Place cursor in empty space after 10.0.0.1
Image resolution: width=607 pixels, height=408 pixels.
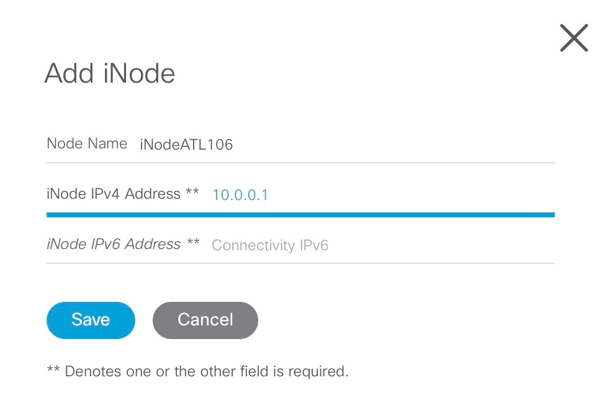[410, 195]
